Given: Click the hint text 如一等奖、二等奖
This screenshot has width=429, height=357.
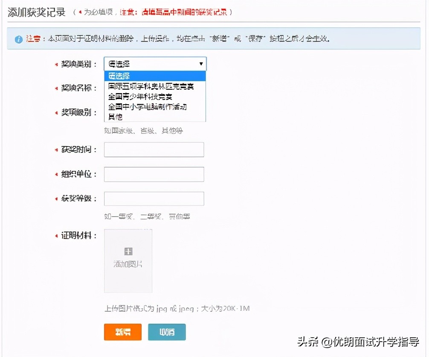Looking at the screenshot, I should (x=147, y=217).
